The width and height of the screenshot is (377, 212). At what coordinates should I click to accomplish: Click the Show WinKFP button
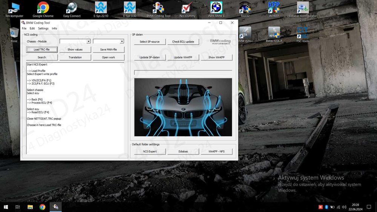tap(216, 57)
